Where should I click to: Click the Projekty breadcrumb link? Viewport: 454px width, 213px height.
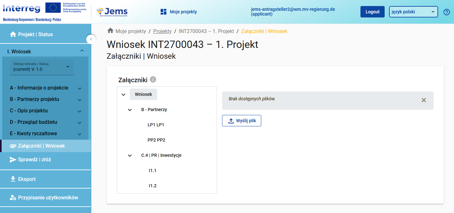[x=162, y=31]
